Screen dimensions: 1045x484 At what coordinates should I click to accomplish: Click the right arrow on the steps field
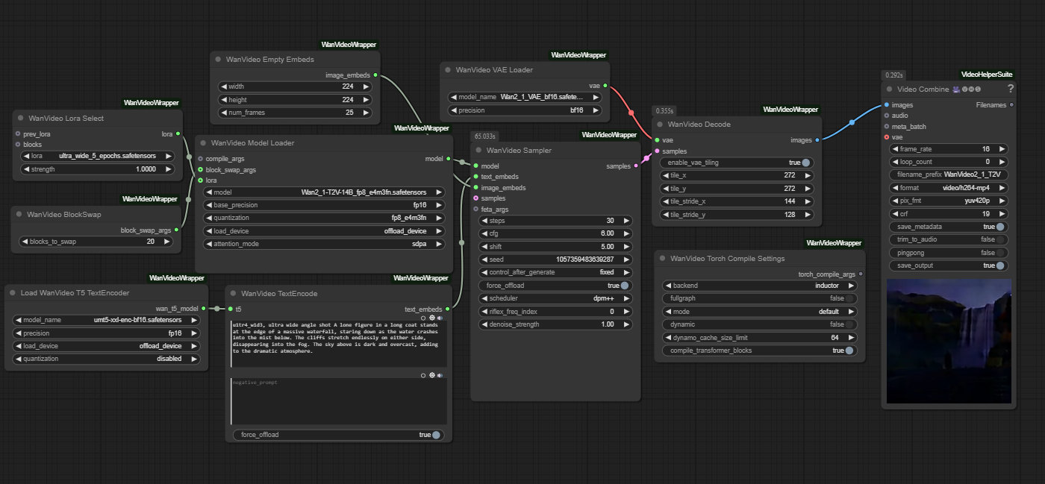point(626,221)
